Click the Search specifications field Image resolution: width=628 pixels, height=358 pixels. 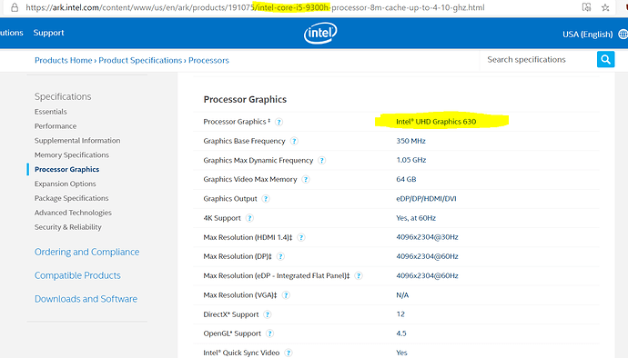pyautogui.click(x=538, y=60)
